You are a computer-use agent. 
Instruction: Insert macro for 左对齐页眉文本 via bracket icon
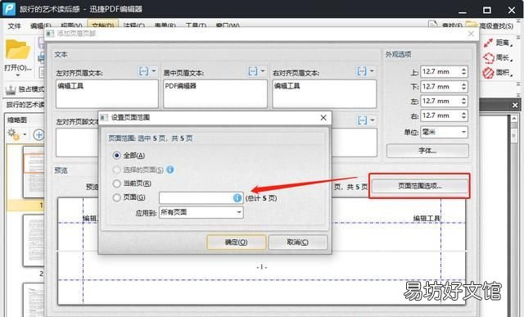click(x=143, y=71)
